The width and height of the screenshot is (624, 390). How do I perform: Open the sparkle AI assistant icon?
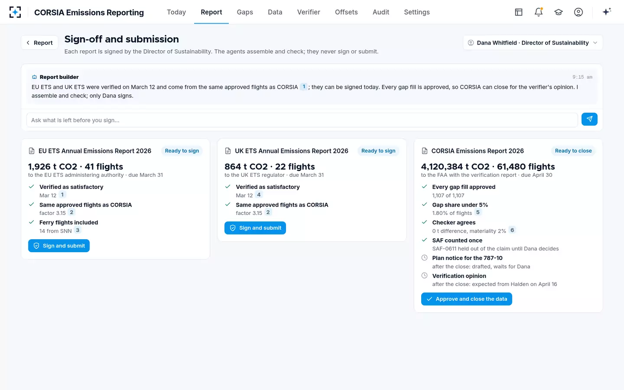coord(607,12)
